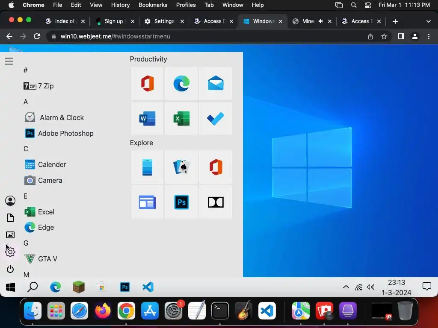Expand the Chrome tab search chevron
Image resolution: width=438 pixels, height=328 pixels.
(x=429, y=21)
